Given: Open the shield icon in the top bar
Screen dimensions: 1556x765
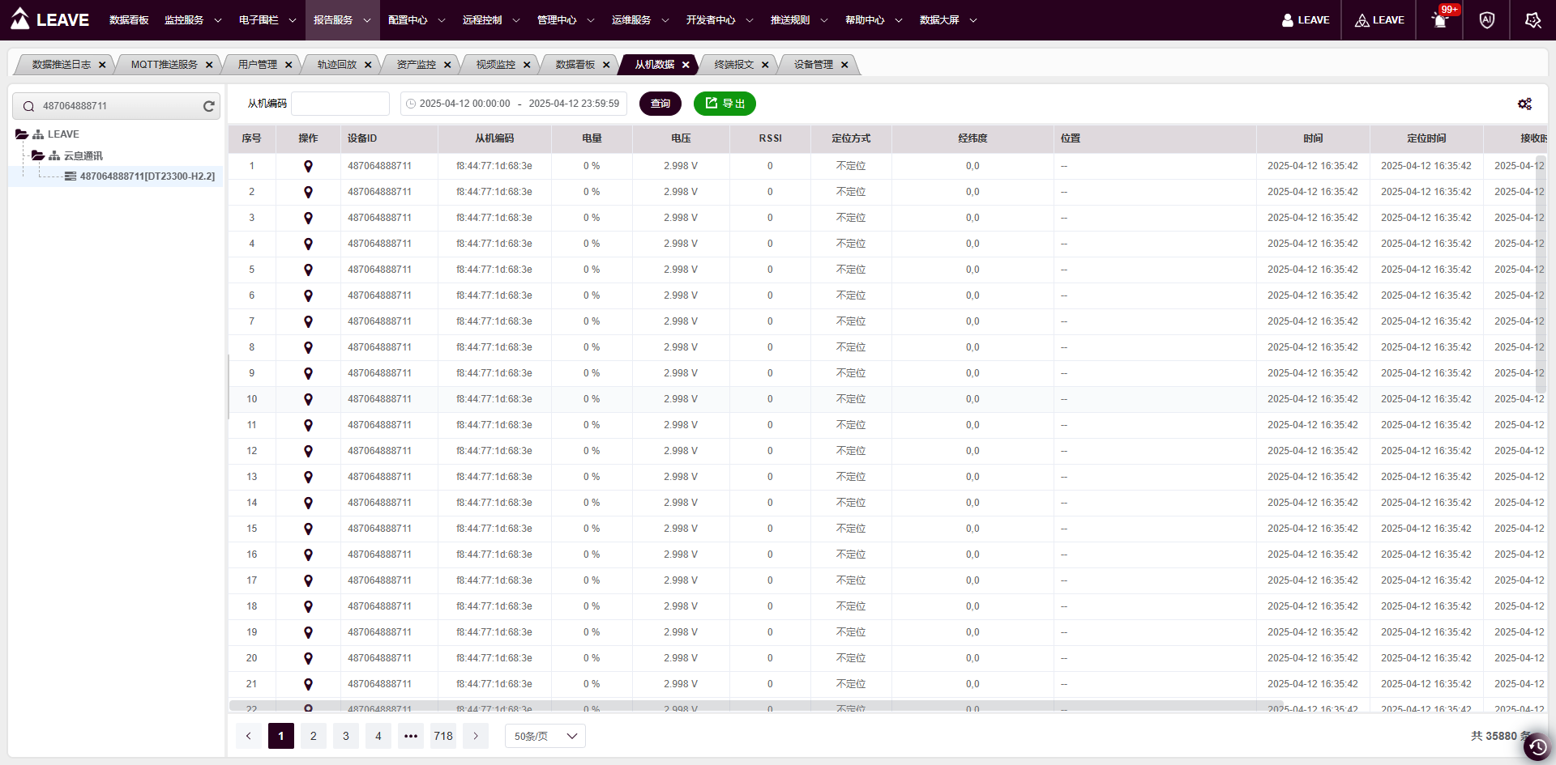Looking at the screenshot, I should (x=1486, y=20).
